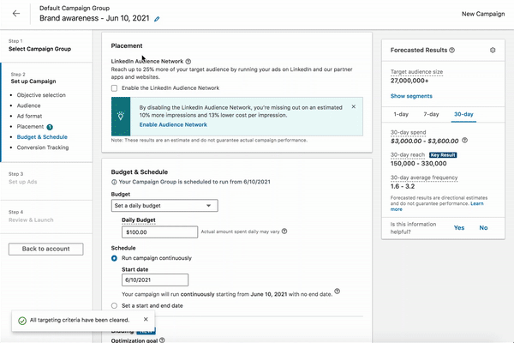Click help icon beside Forecasted Results
The height and width of the screenshot is (343, 514).
pyautogui.click(x=452, y=51)
